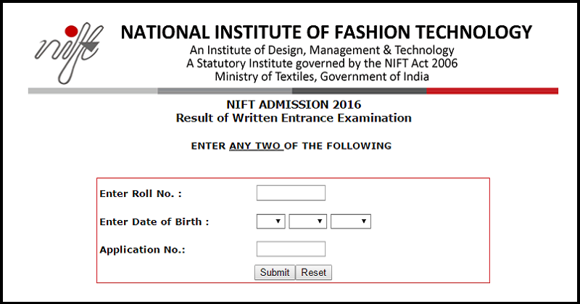Screen dimensions: 580x304
Task: Open the last Date of Birth dropdown
Action: [351, 221]
